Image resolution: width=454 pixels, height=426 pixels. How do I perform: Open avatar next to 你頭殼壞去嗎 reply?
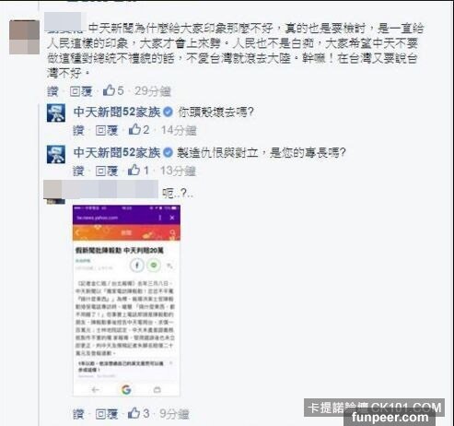[56, 113]
